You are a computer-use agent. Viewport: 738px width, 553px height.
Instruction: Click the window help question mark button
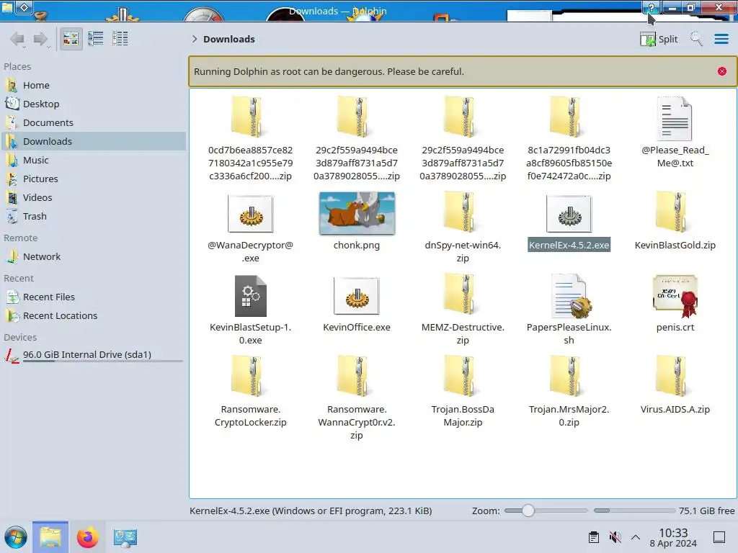click(x=652, y=7)
